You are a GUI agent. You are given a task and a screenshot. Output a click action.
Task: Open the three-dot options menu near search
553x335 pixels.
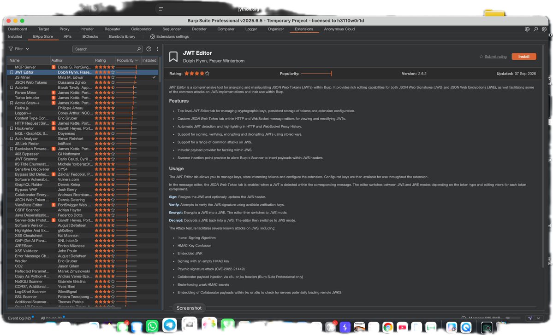157,49
